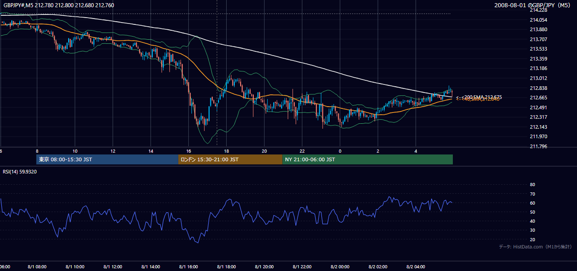Viewport: 577px width, 271px height.
Task: Click hour tick 22 under price chart
Action: 302,151
